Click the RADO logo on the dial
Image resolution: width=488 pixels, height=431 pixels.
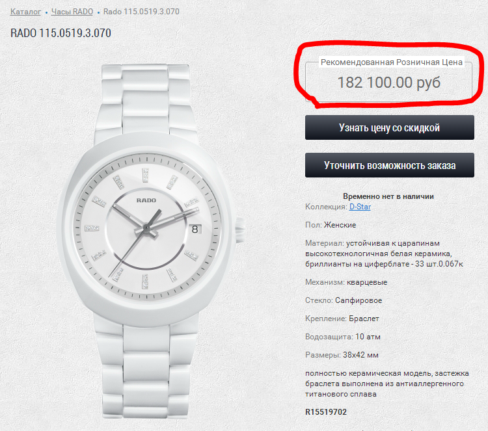coord(146,201)
